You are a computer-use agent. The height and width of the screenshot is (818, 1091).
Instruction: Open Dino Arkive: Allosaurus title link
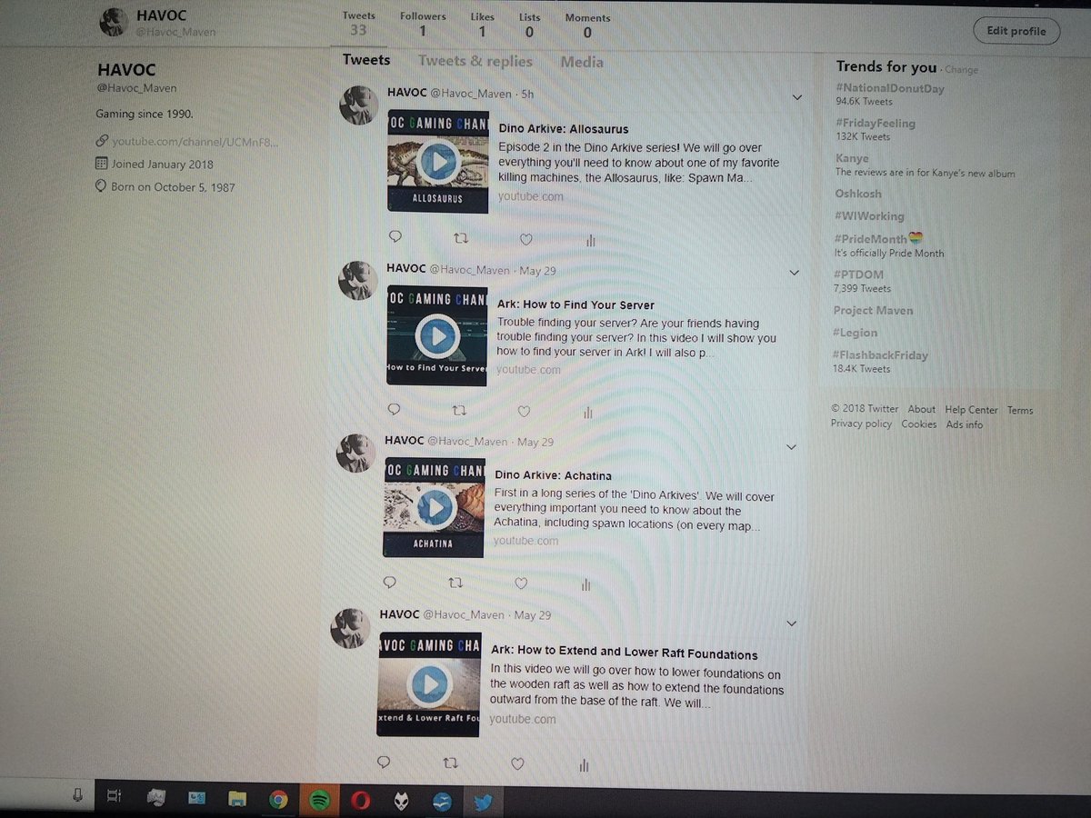point(564,129)
